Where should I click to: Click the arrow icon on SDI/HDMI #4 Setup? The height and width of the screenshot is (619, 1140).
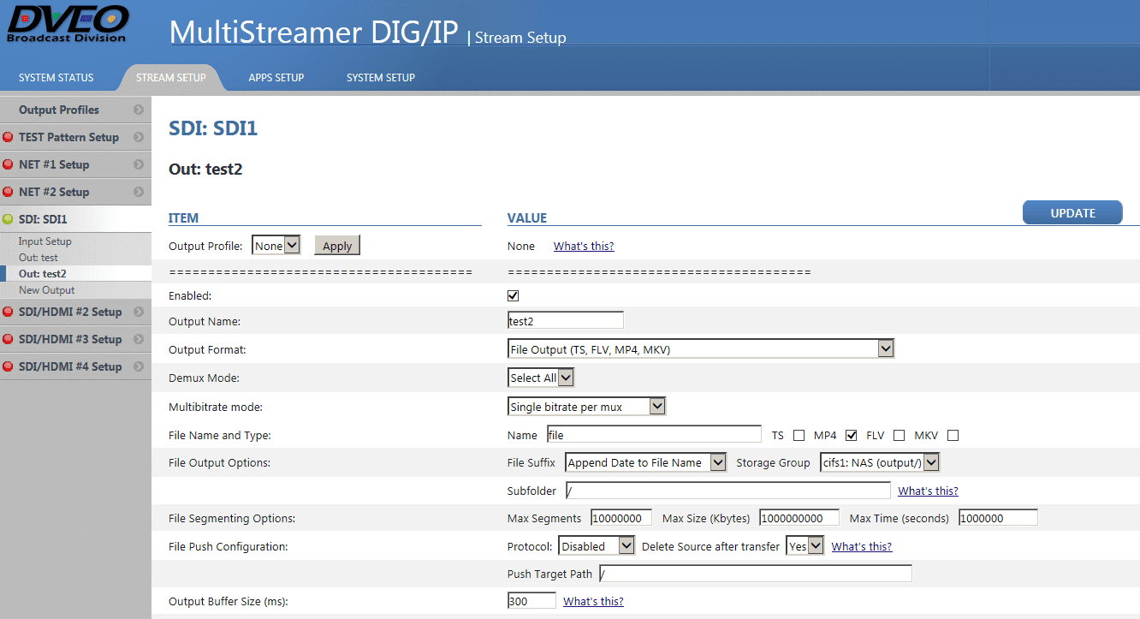click(139, 366)
